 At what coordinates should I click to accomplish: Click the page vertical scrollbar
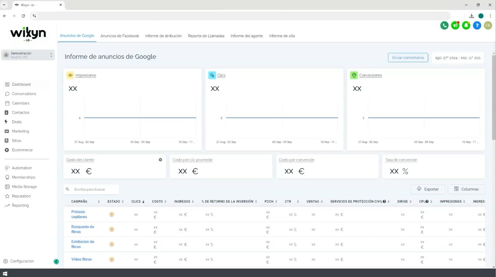(494, 97)
